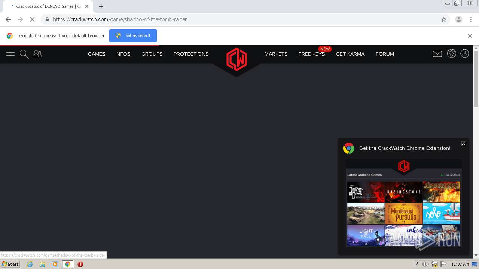
Task: Click the scrollbar down arrow
Action: coord(476,255)
